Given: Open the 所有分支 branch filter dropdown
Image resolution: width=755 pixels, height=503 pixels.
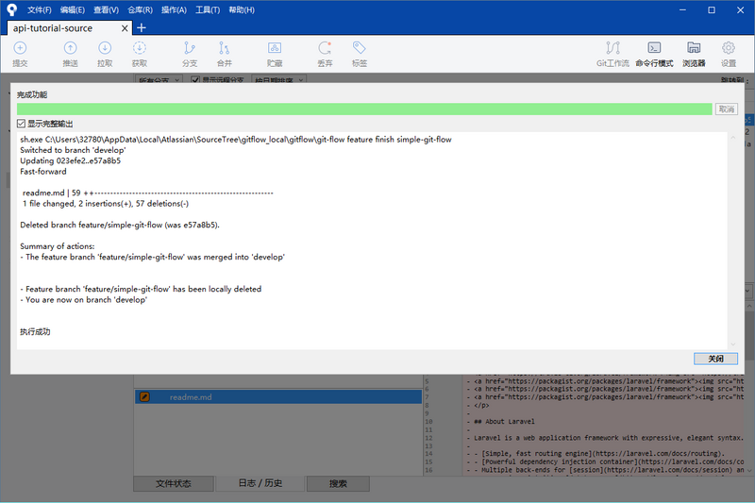Looking at the screenshot, I should coord(159,79).
